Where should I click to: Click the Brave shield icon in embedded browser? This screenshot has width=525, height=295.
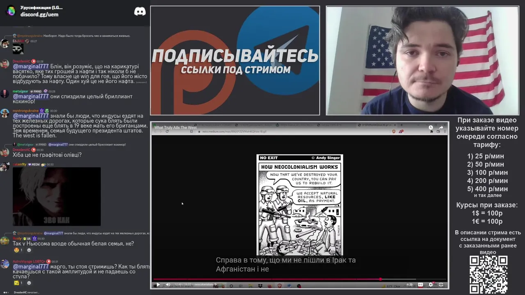394,132
